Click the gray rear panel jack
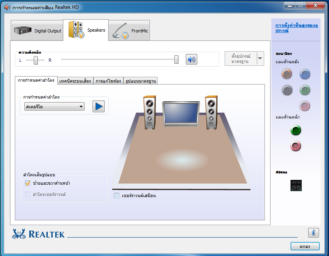The width and height of the screenshot is (329, 256). (x=287, y=90)
